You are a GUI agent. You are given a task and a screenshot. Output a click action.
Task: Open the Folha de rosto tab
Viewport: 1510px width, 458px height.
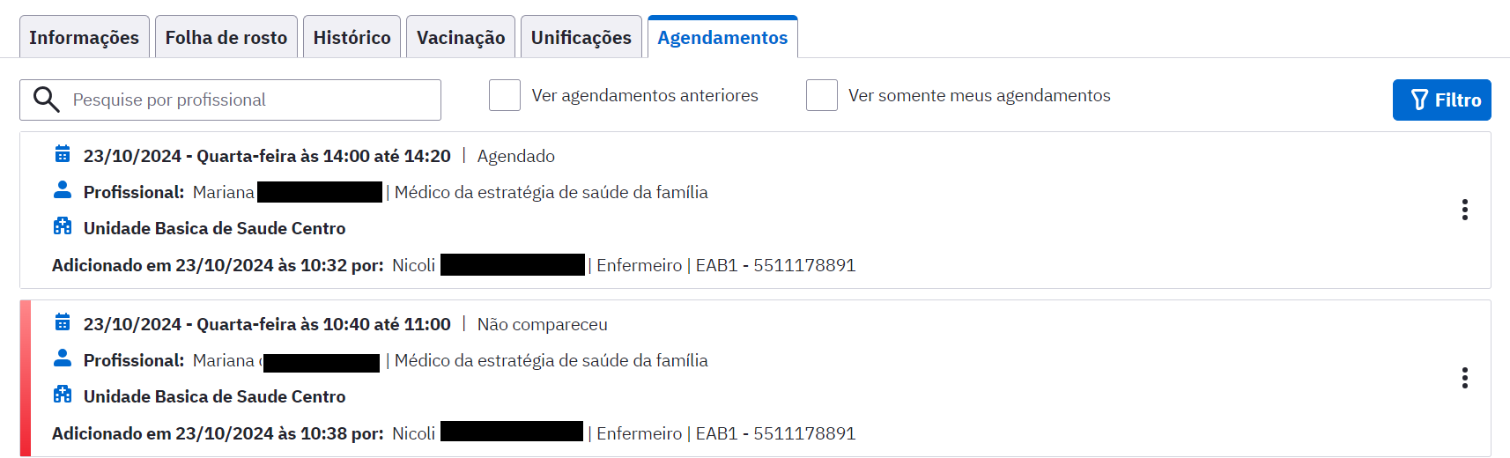[226, 37]
